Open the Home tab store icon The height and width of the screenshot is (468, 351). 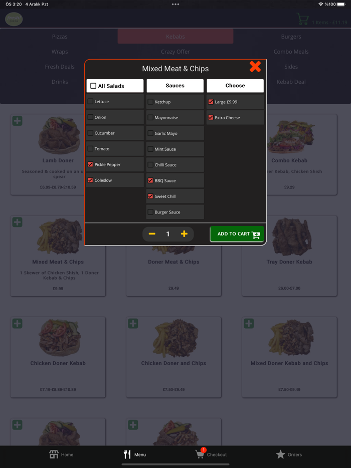tap(54, 454)
